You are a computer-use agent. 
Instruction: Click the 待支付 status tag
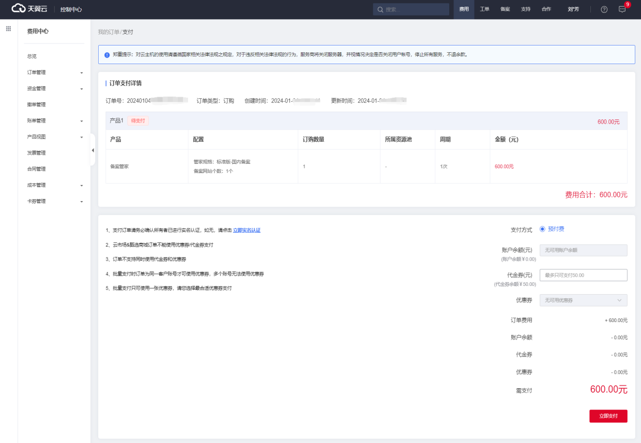click(138, 121)
